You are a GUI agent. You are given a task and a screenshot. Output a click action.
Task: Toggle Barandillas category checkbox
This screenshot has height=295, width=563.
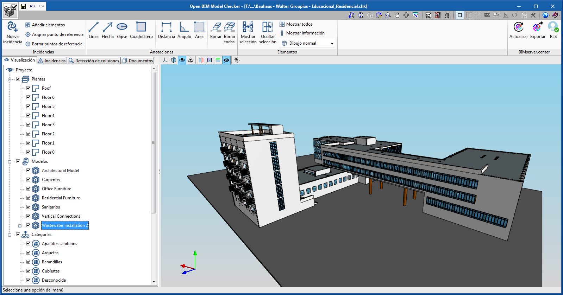tap(29, 262)
